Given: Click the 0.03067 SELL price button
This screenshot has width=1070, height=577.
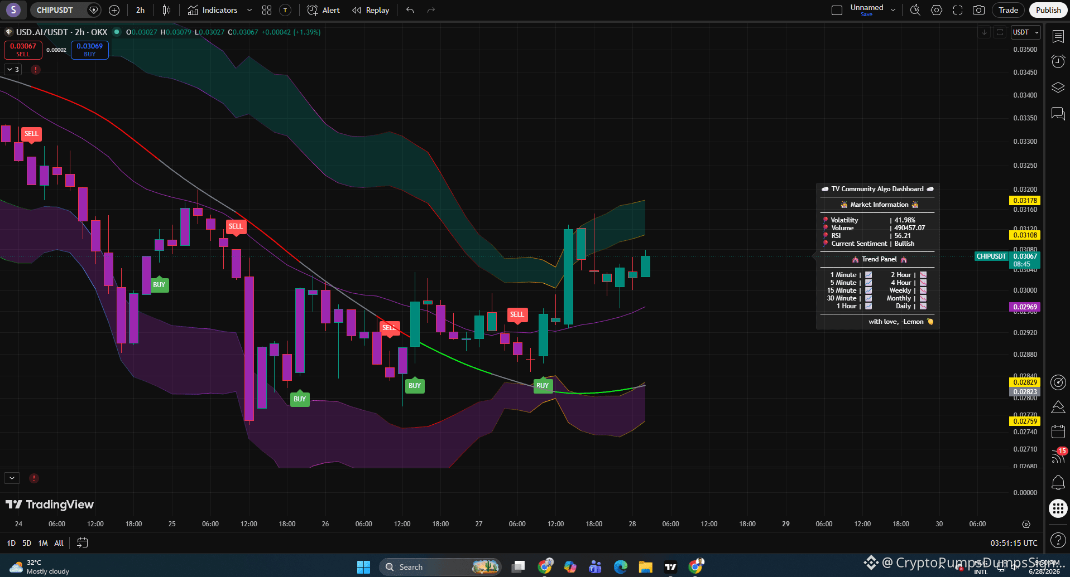Looking at the screenshot, I should [x=23, y=50].
